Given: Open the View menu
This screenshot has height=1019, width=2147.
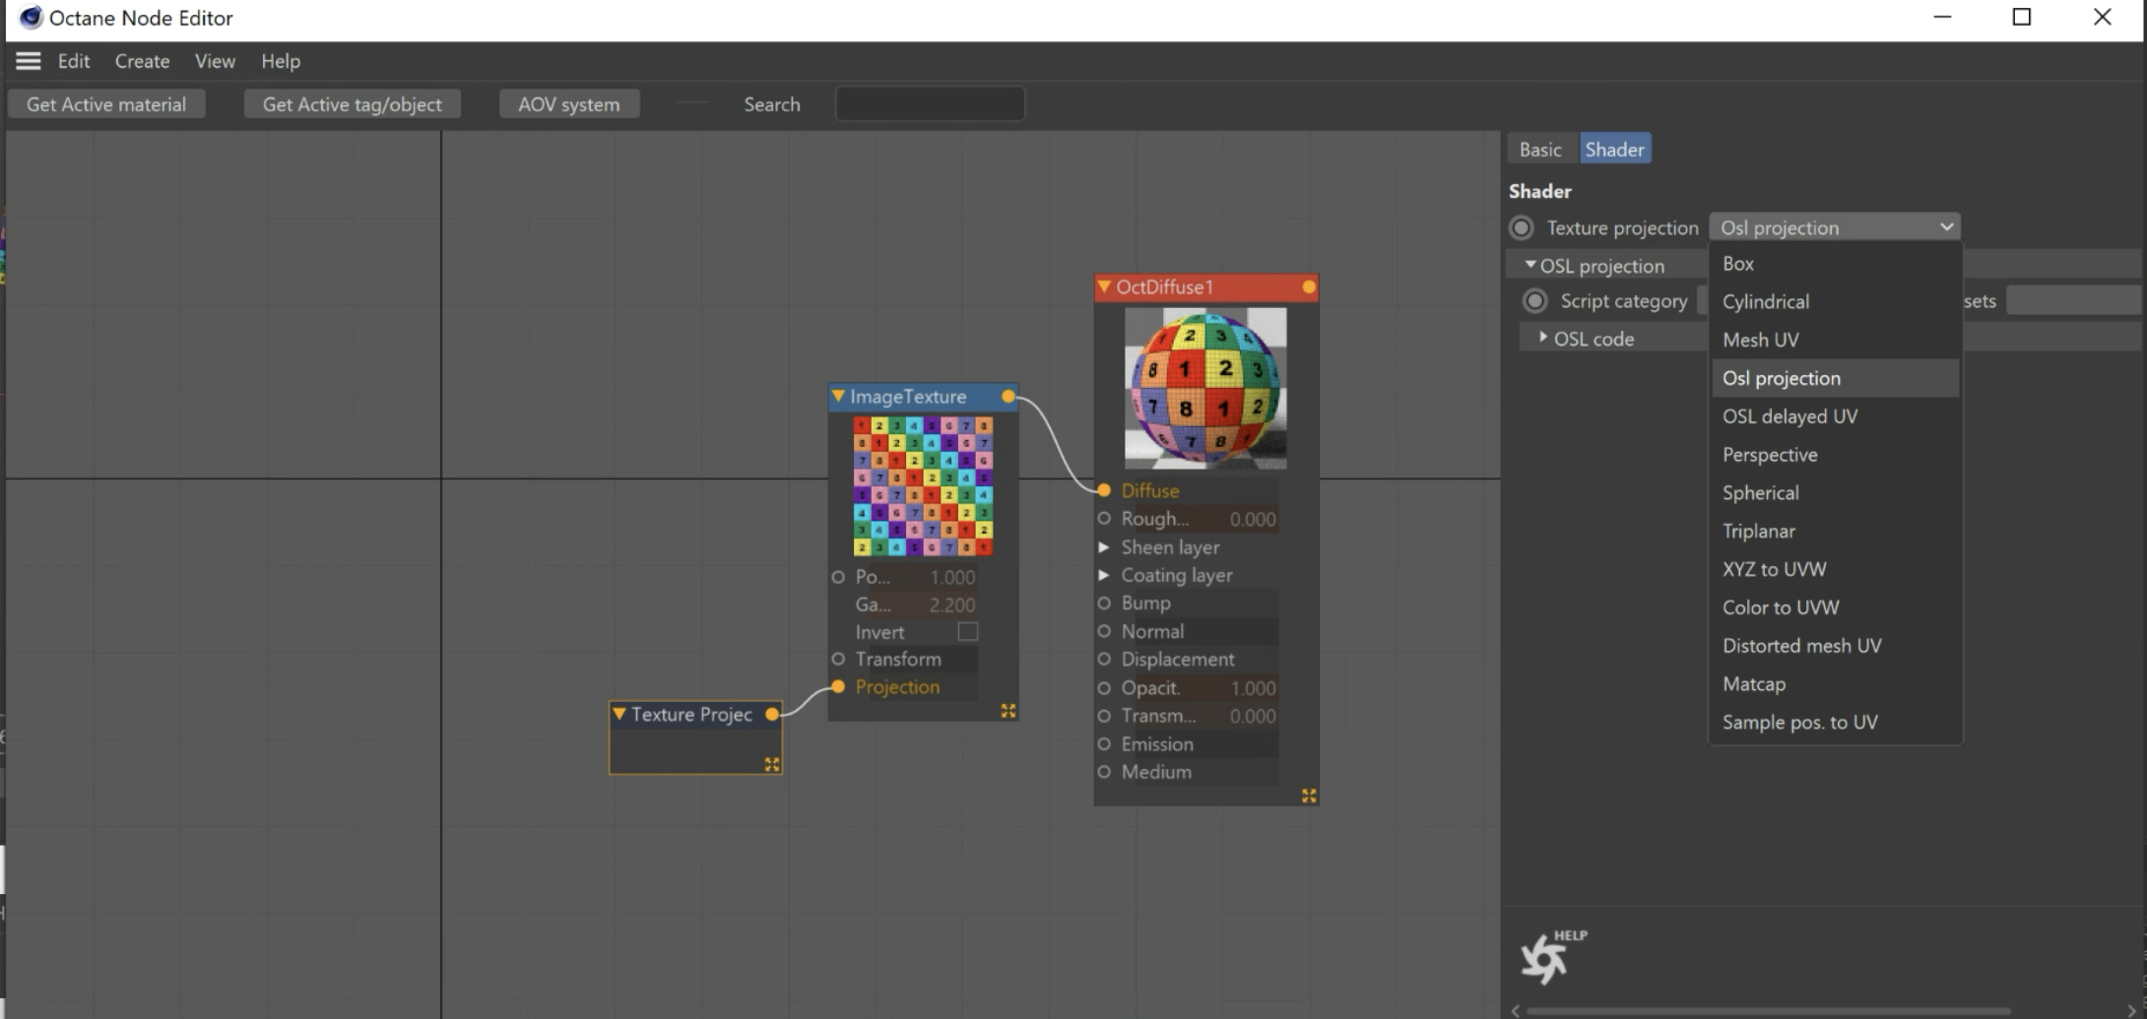Looking at the screenshot, I should 215,61.
